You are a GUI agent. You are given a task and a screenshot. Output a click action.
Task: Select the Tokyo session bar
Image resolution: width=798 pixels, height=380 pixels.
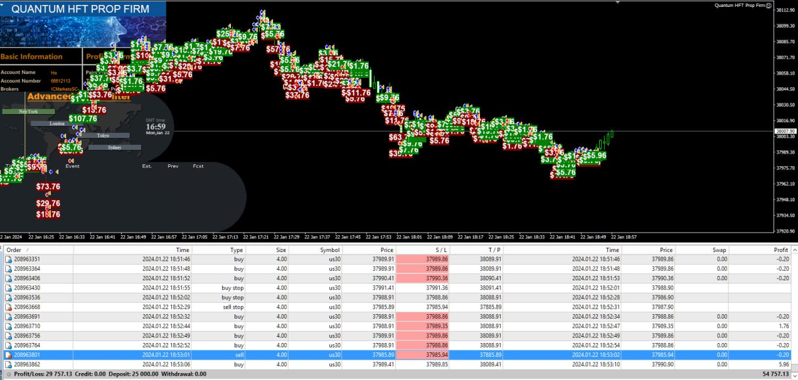click(104, 135)
